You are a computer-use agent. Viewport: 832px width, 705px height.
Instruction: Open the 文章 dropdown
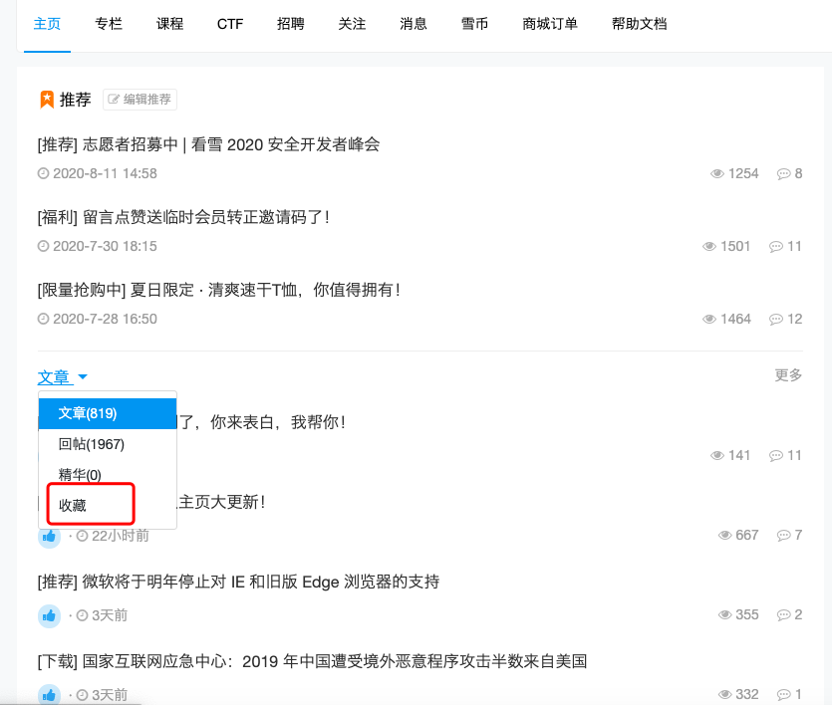click(62, 377)
